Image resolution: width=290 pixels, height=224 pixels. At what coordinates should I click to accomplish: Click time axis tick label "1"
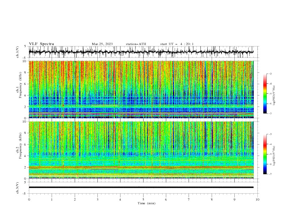point(52,199)
